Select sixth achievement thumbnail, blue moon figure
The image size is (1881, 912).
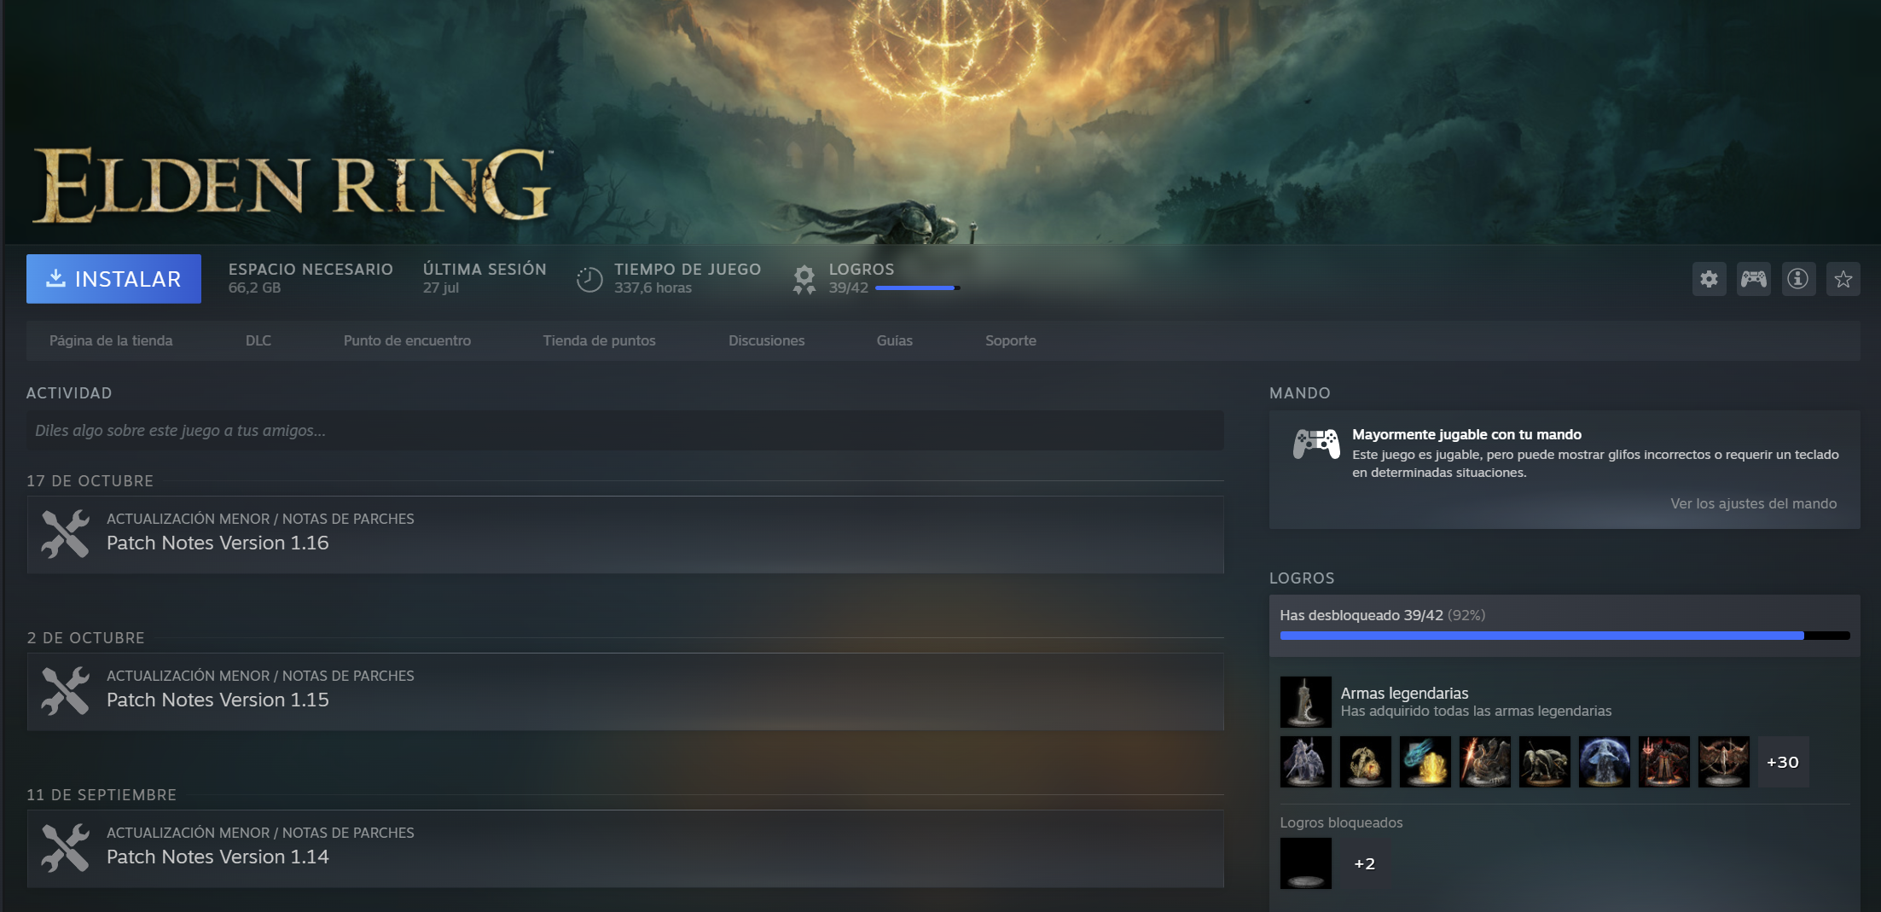(1604, 761)
